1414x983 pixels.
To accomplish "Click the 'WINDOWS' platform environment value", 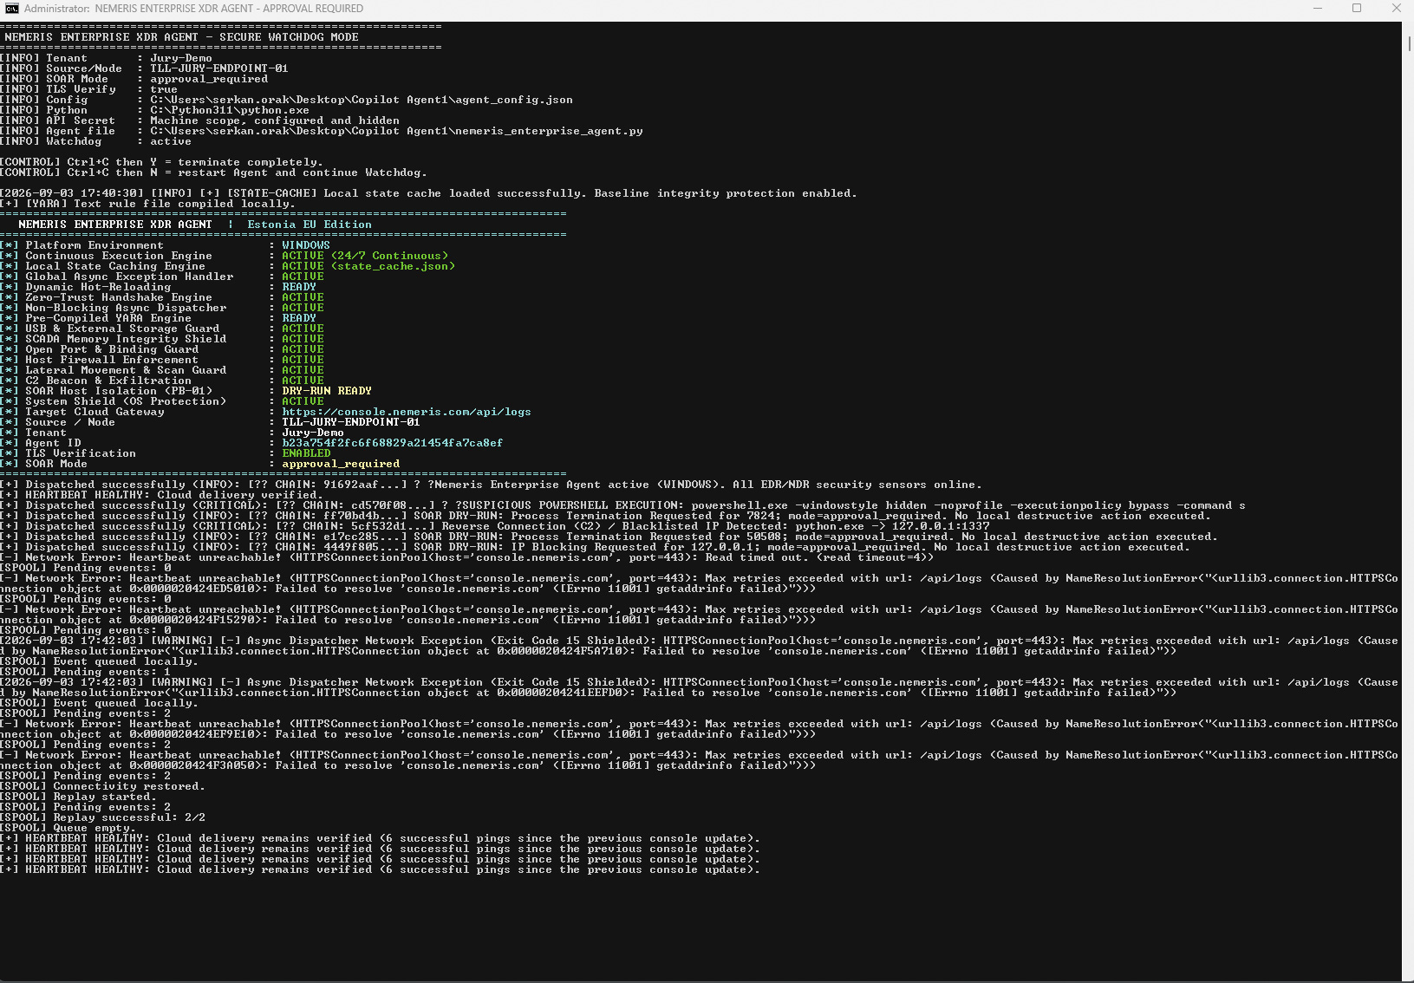I will click(306, 245).
